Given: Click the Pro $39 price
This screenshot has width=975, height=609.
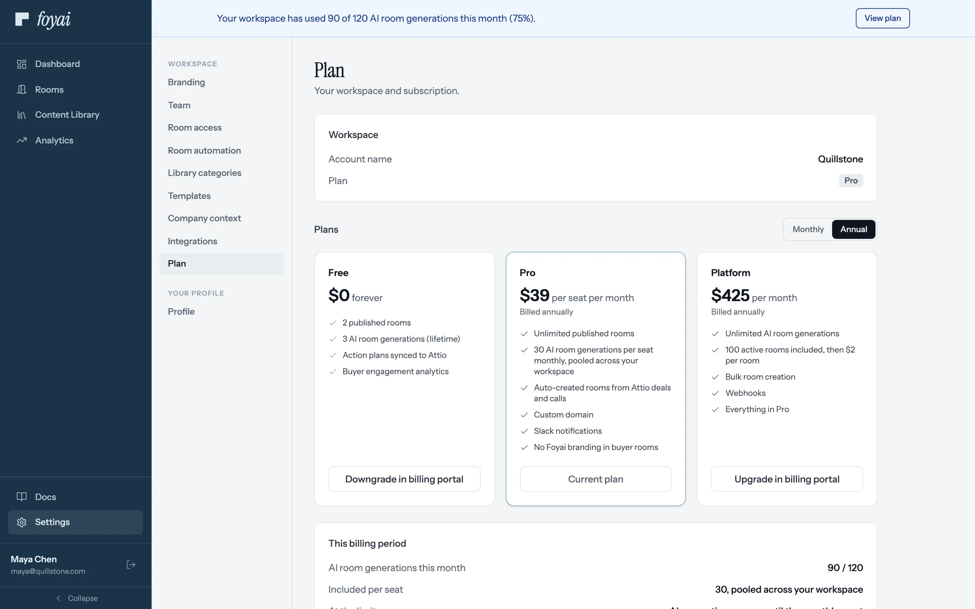Looking at the screenshot, I should (534, 295).
